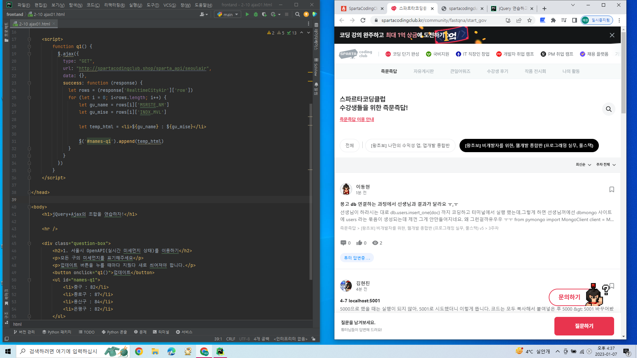Click the red 질문하기 button

pyautogui.click(x=584, y=326)
